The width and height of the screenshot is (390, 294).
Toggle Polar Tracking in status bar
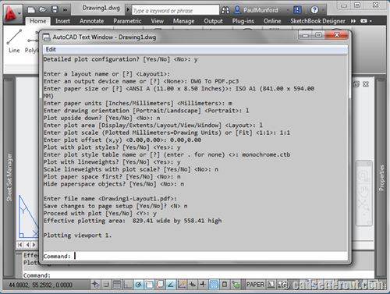[139, 285]
